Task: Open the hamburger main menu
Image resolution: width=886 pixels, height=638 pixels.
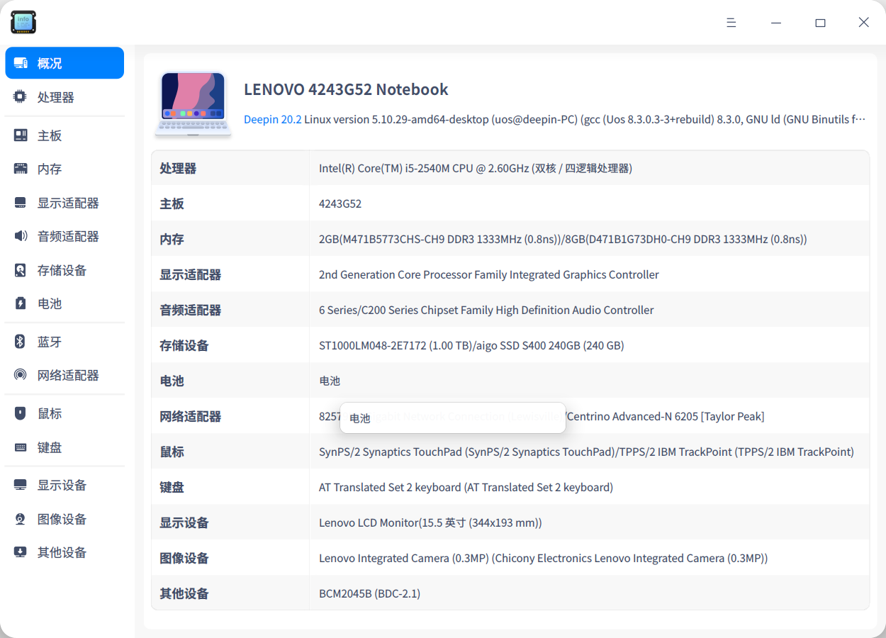Action: tap(731, 23)
